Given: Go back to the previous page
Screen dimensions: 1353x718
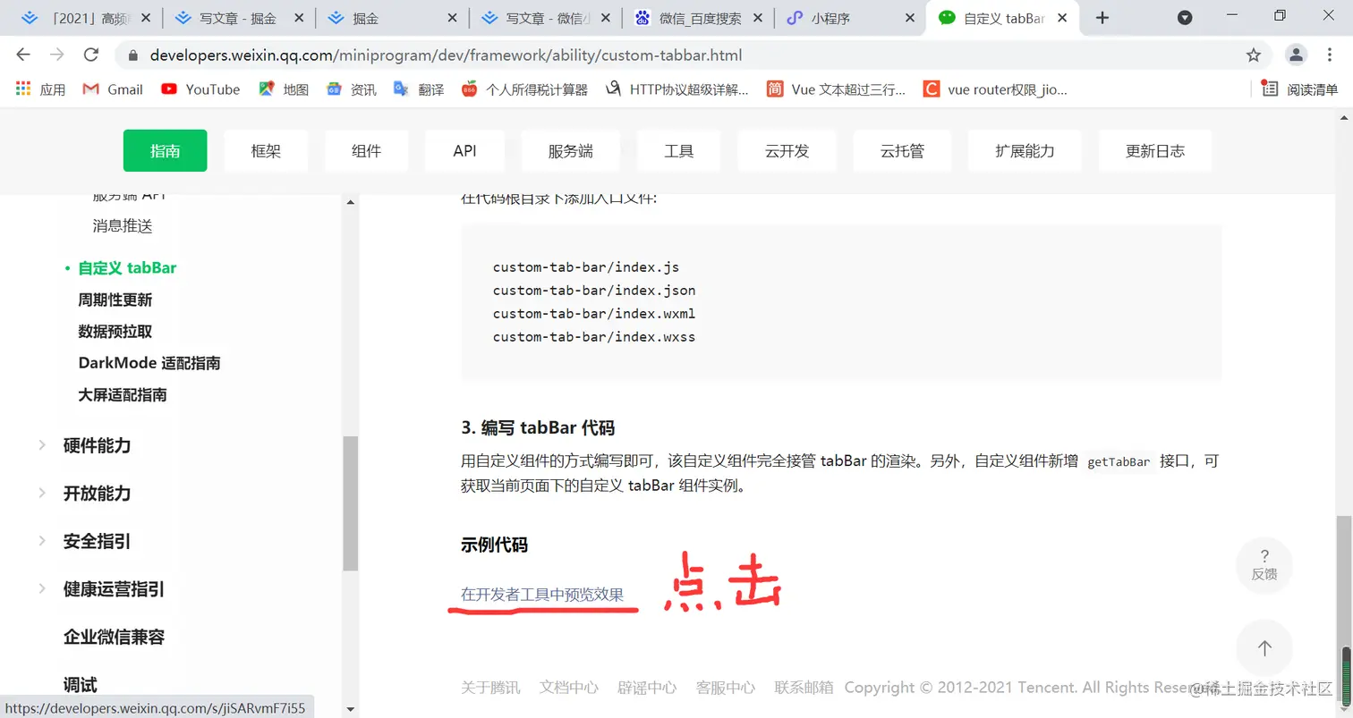Looking at the screenshot, I should (x=23, y=55).
